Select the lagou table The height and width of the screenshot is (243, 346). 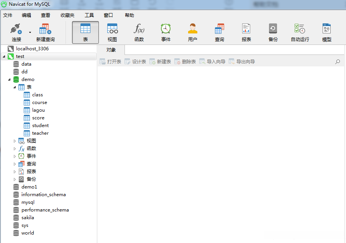38,110
